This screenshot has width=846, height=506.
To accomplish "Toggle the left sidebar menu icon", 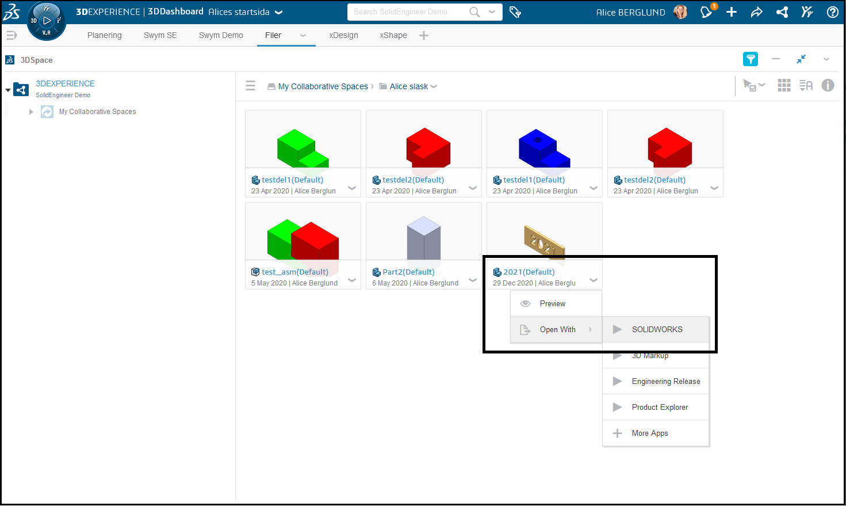I will click(x=250, y=86).
